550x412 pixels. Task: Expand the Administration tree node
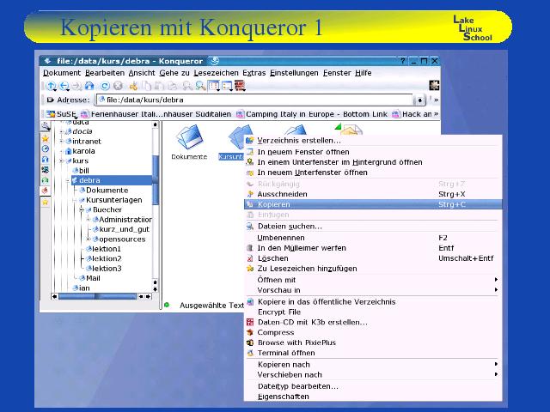click(x=89, y=220)
